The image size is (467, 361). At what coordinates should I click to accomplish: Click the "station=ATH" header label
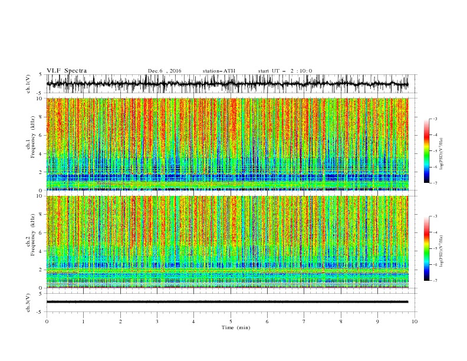click(219, 71)
